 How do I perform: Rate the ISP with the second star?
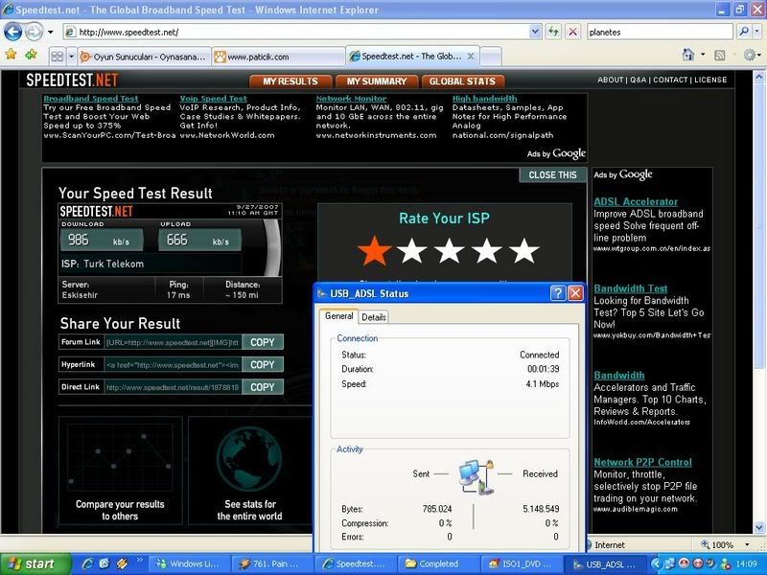tap(412, 251)
